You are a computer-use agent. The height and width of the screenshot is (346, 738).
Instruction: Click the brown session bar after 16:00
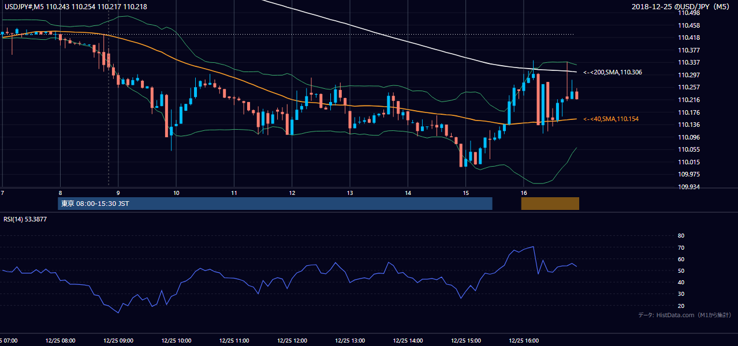click(550, 204)
